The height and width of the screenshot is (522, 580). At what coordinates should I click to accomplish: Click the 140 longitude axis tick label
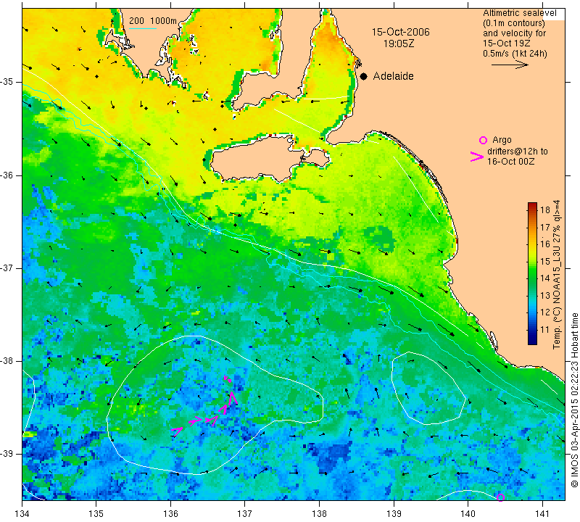468,513
